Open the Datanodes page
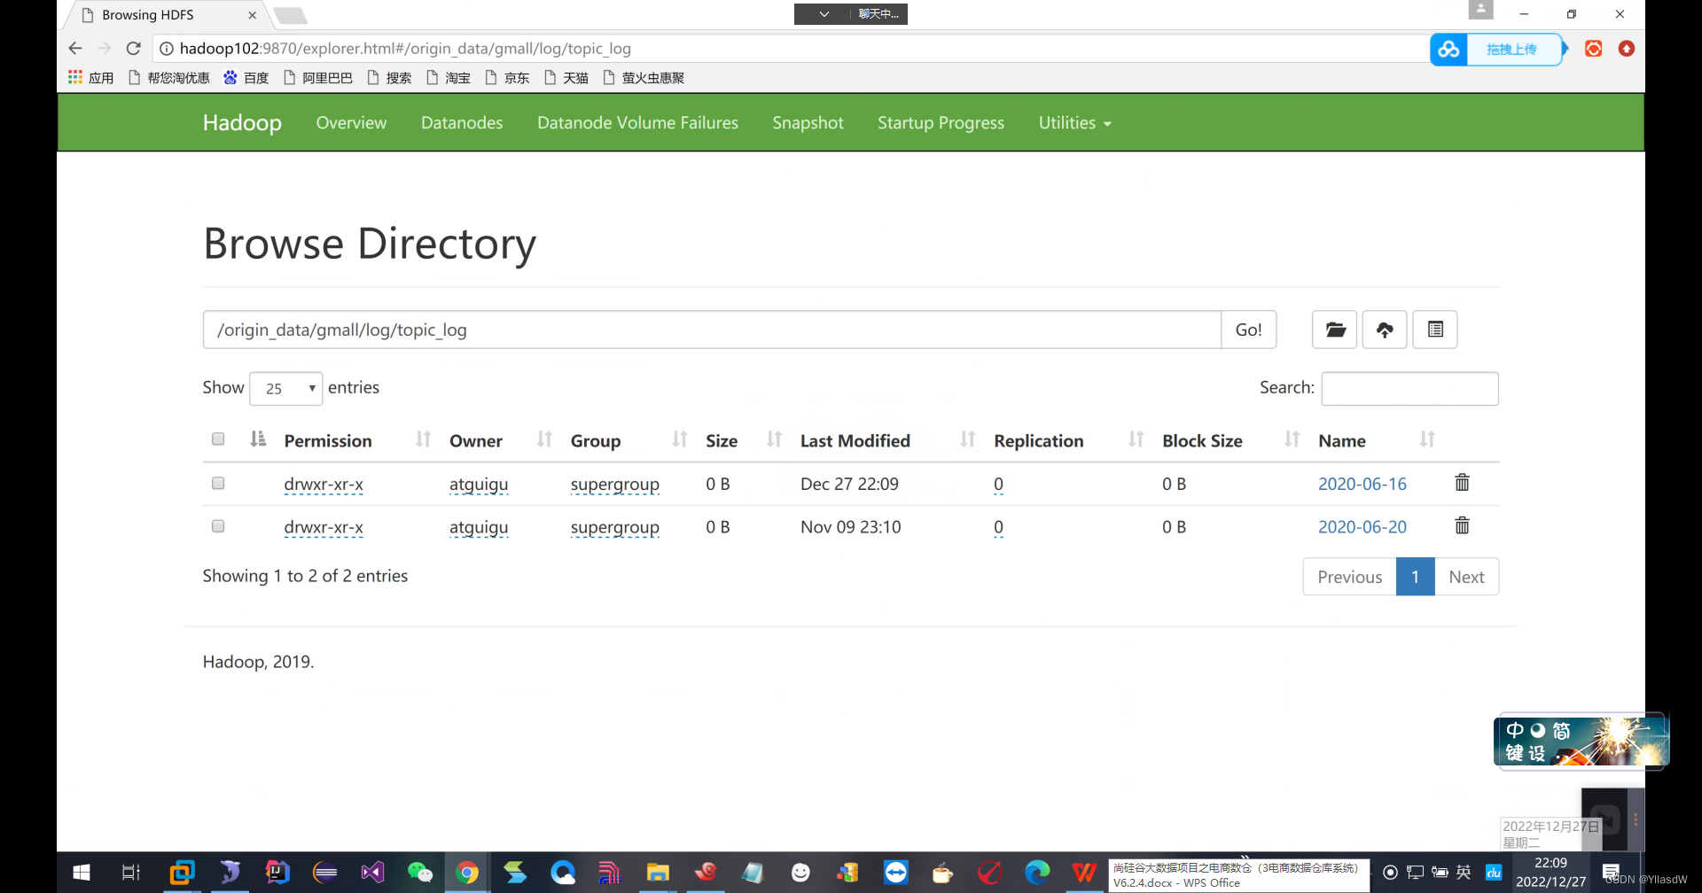The width and height of the screenshot is (1702, 893). point(462,123)
